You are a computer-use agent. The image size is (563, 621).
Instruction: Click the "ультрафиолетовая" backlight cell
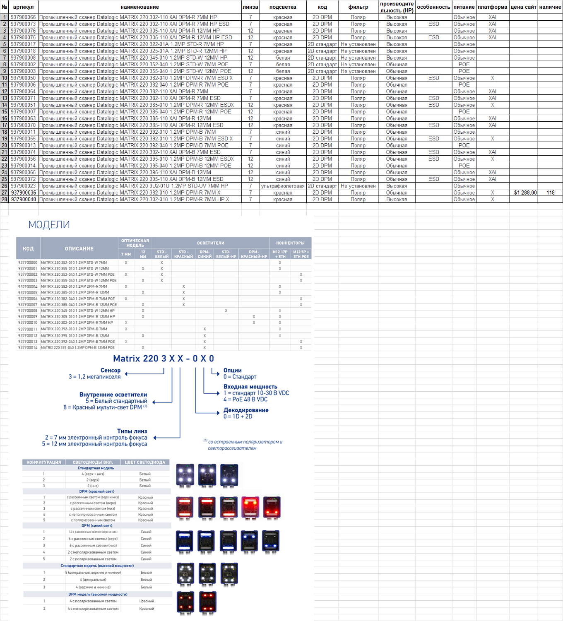[x=283, y=186]
